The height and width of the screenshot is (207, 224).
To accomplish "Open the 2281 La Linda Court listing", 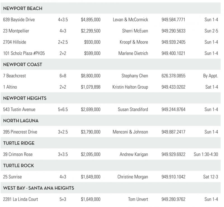I will click(20, 199).
